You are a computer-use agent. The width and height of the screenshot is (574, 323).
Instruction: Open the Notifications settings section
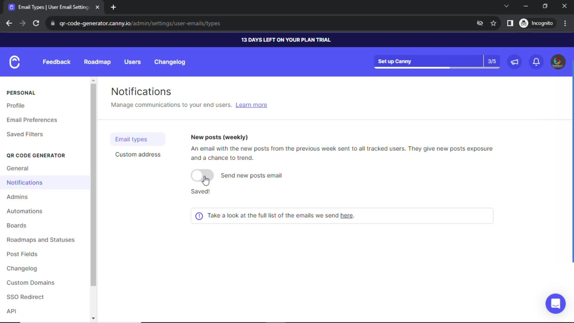pos(24,182)
